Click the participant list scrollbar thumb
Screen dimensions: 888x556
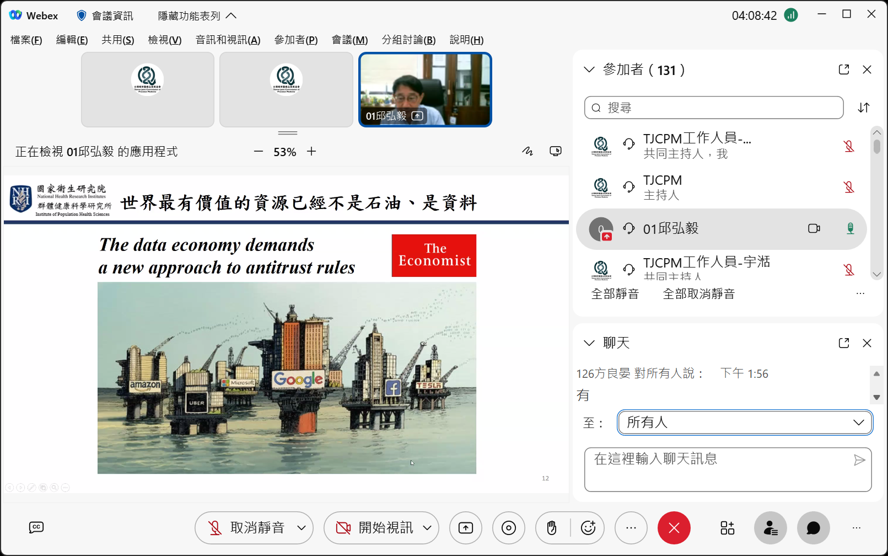tap(877, 146)
